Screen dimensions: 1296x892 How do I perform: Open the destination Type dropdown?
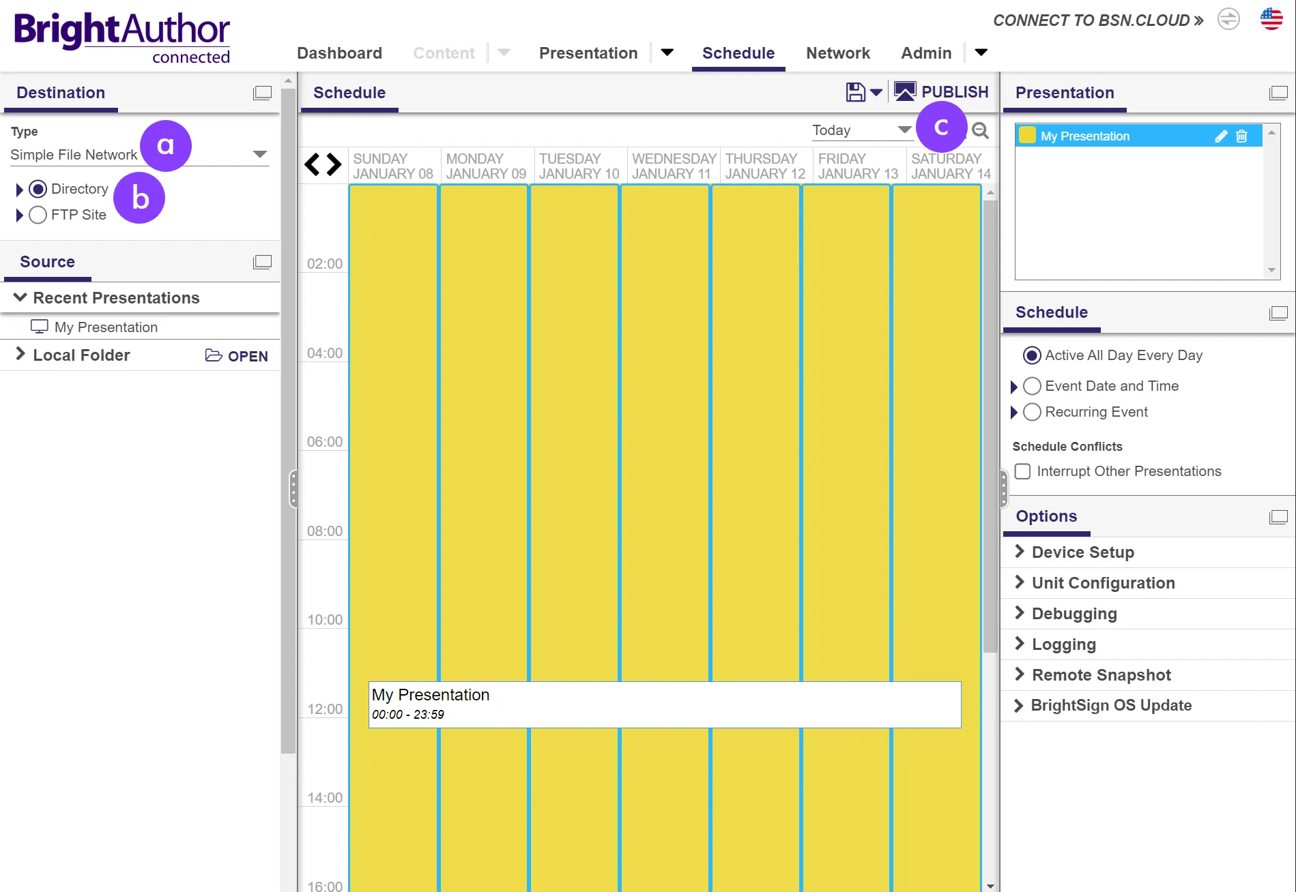(x=139, y=155)
